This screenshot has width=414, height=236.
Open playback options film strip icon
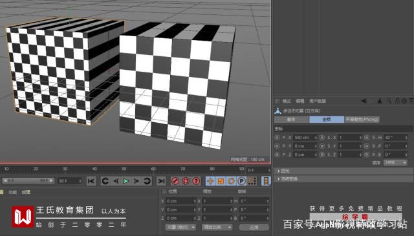point(266,181)
